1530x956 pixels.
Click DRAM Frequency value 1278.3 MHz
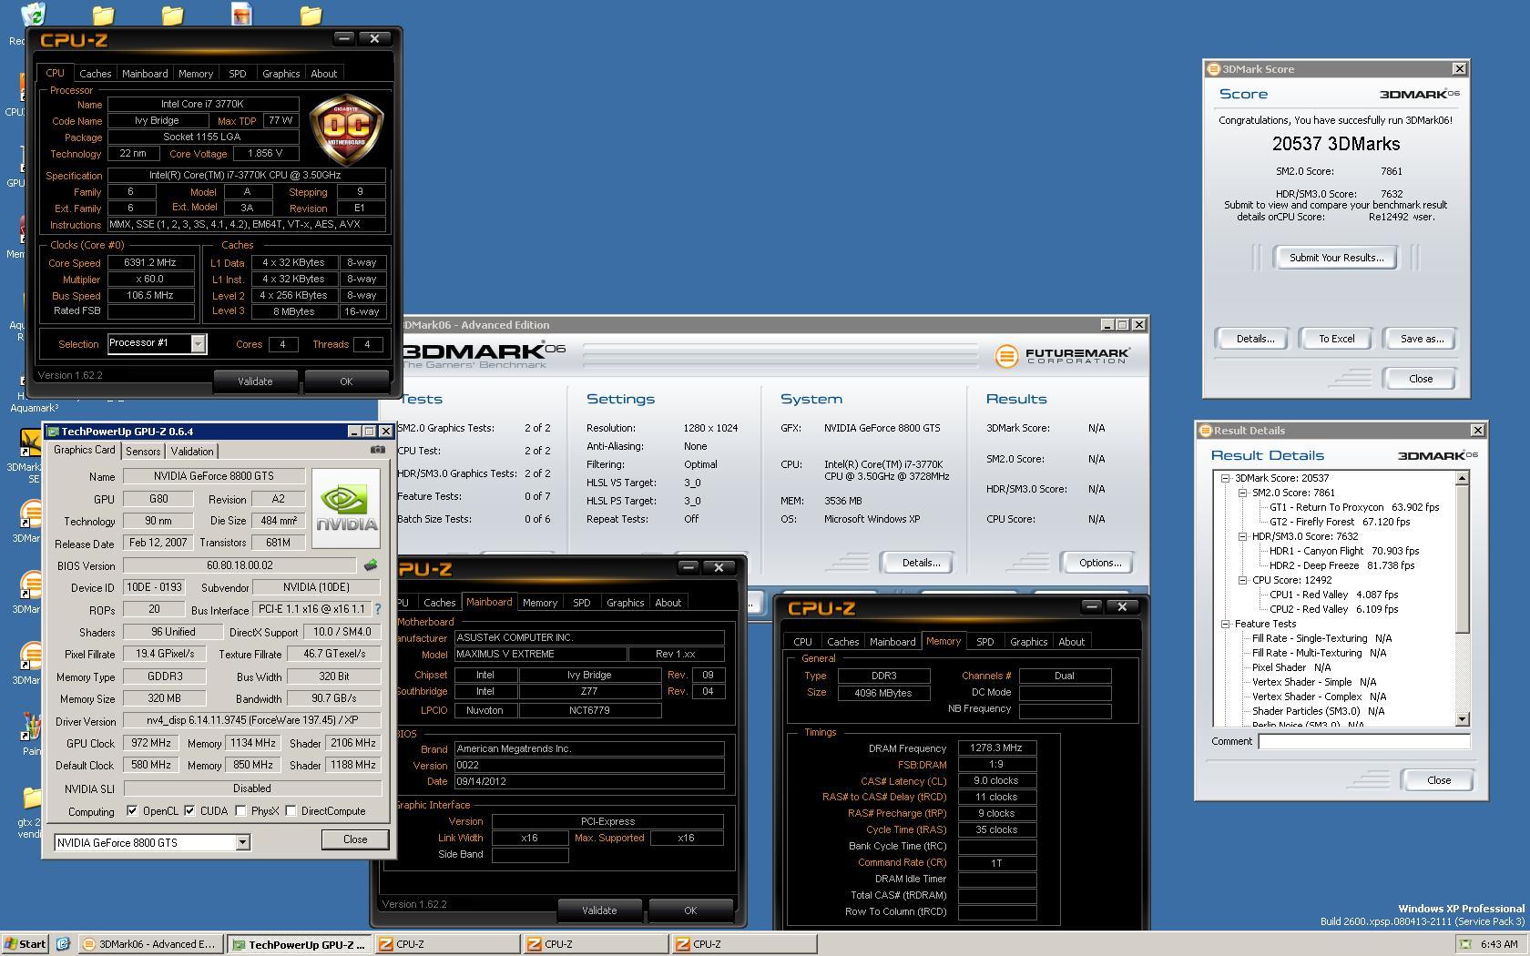[996, 748]
